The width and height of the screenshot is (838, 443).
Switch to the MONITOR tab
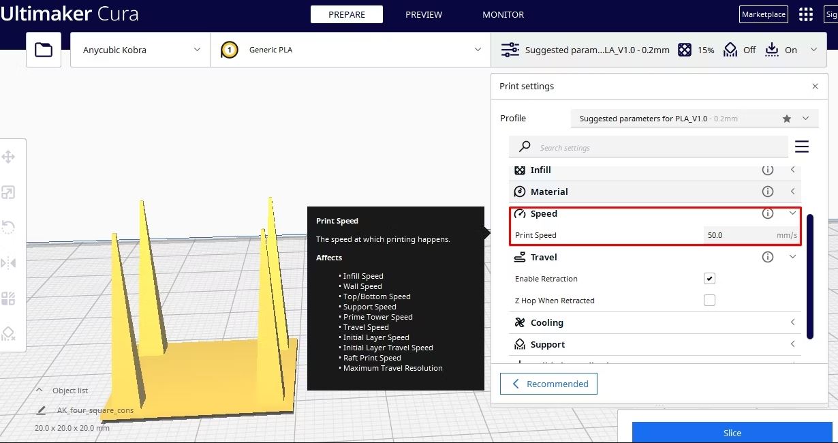point(503,14)
